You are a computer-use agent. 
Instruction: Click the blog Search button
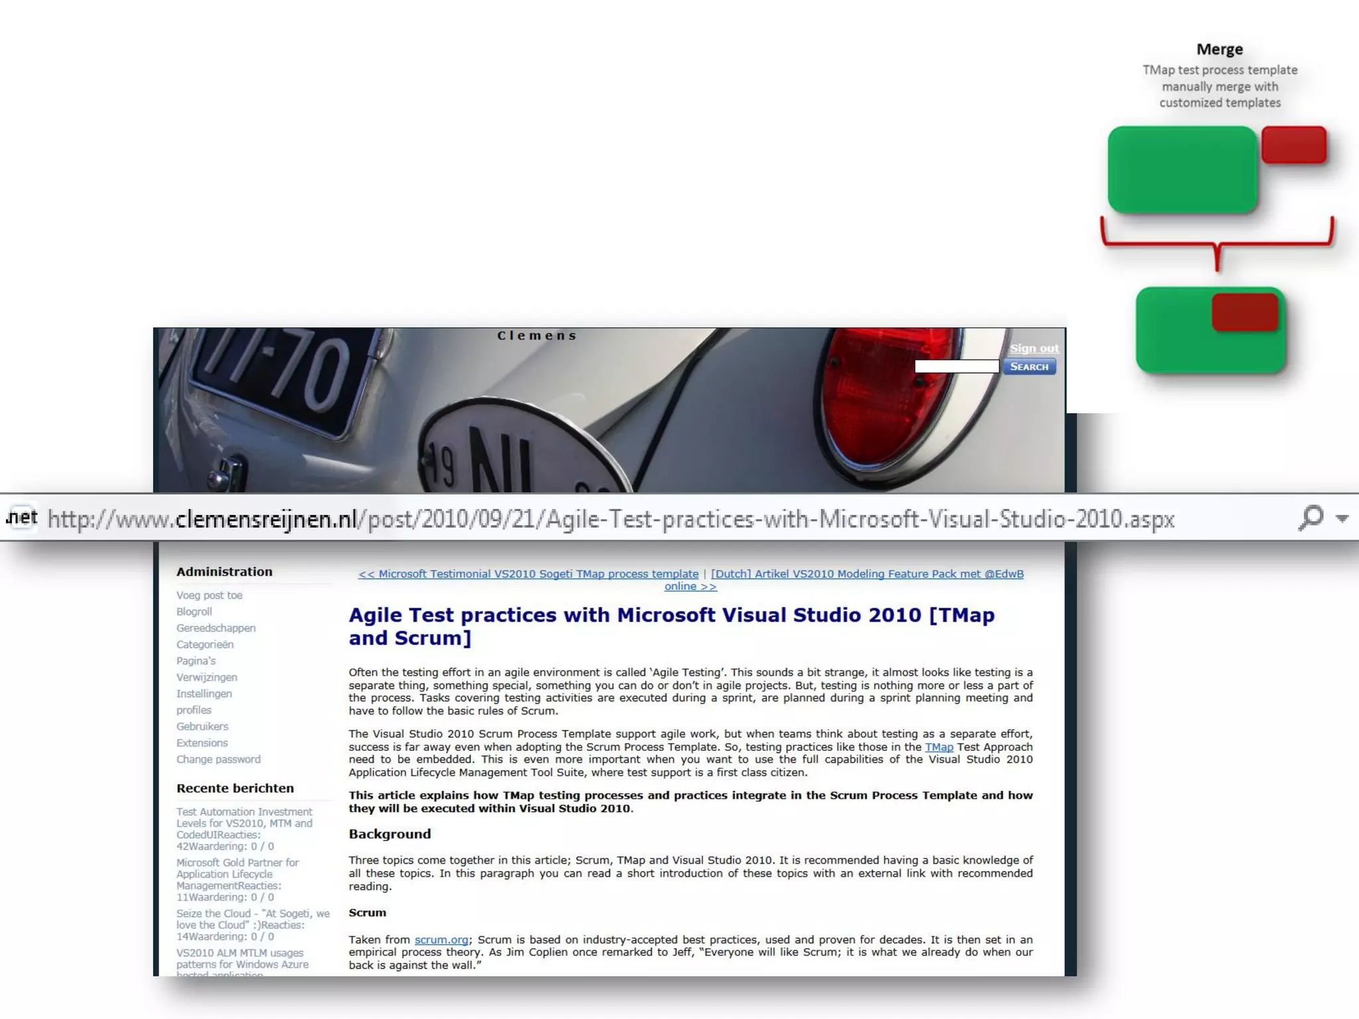(1029, 367)
